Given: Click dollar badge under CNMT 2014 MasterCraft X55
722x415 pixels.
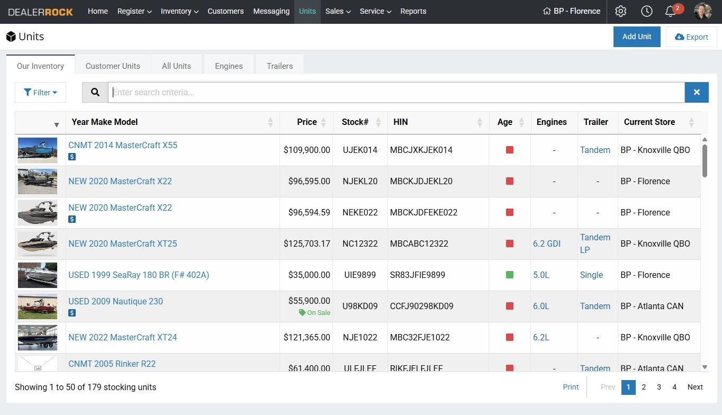Looking at the screenshot, I should [x=72, y=157].
